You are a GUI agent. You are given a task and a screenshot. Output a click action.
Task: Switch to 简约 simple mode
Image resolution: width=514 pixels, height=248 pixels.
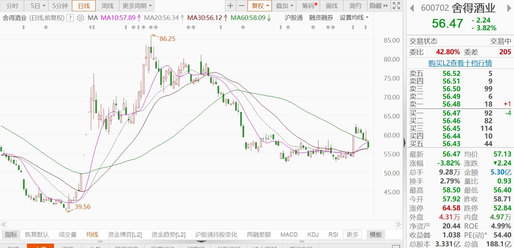click(x=355, y=6)
